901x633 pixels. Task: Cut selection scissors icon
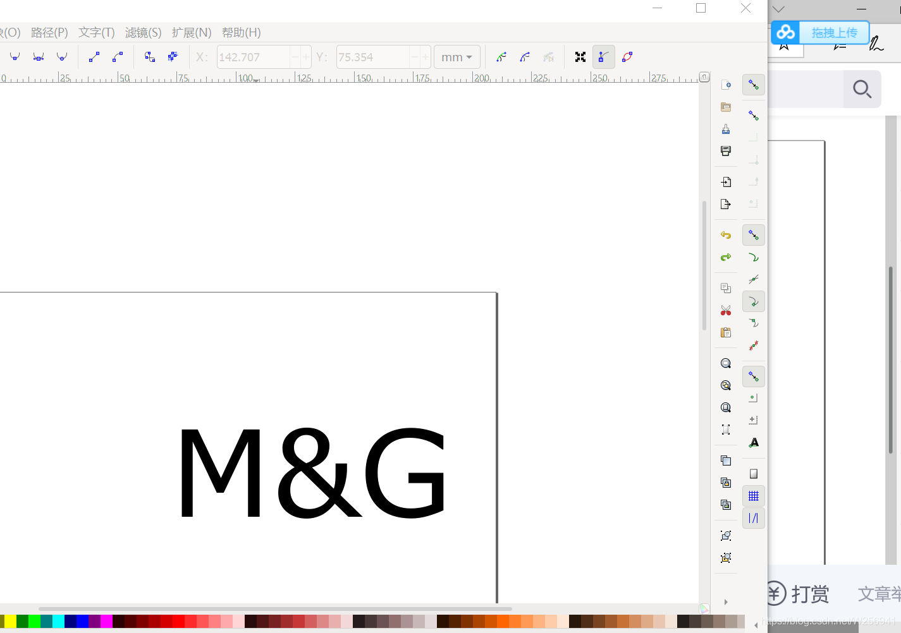(x=726, y=310)
